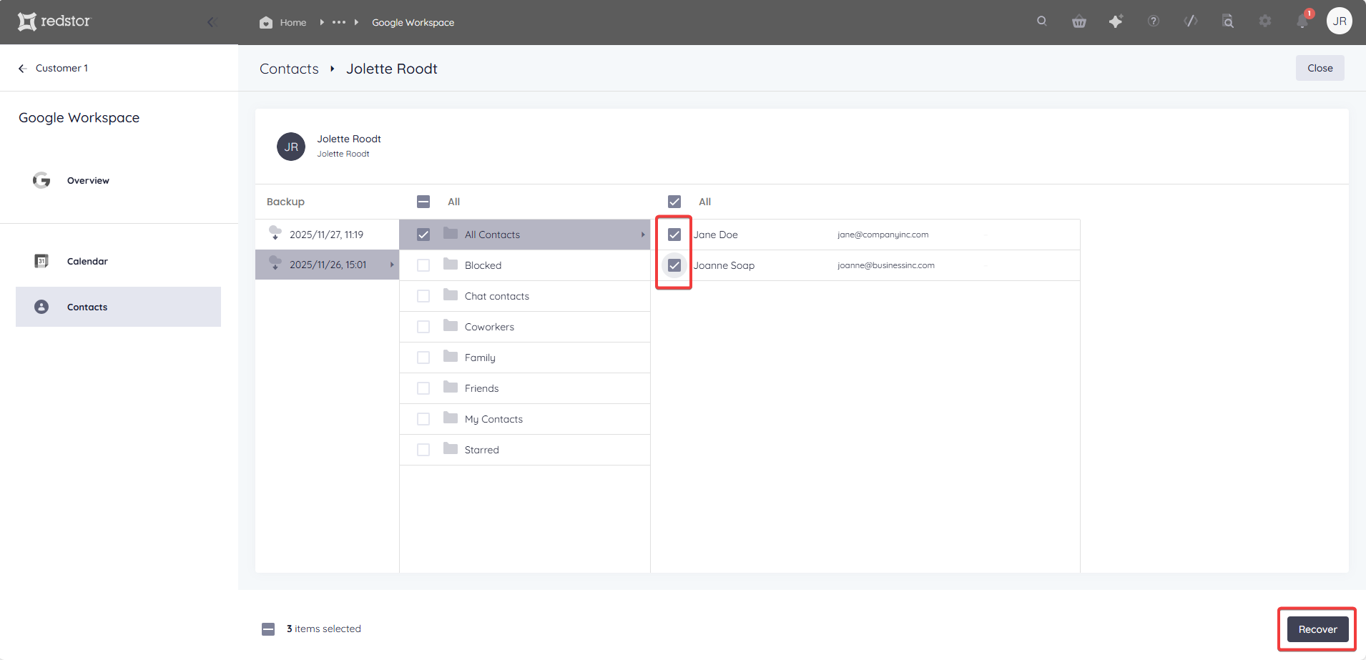Click the Chat contacts folder icon
The image size is (1366, 660).
click(x=451, y=295)
